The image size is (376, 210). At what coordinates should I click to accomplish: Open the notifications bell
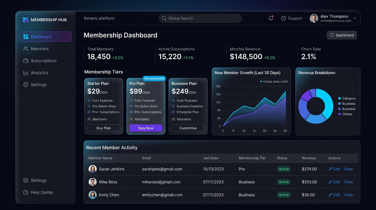(271, 18)
